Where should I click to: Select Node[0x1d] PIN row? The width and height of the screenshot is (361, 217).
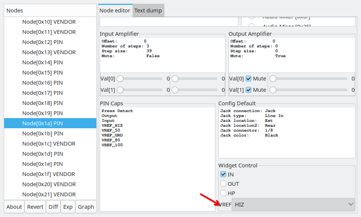tap(50, 154)
